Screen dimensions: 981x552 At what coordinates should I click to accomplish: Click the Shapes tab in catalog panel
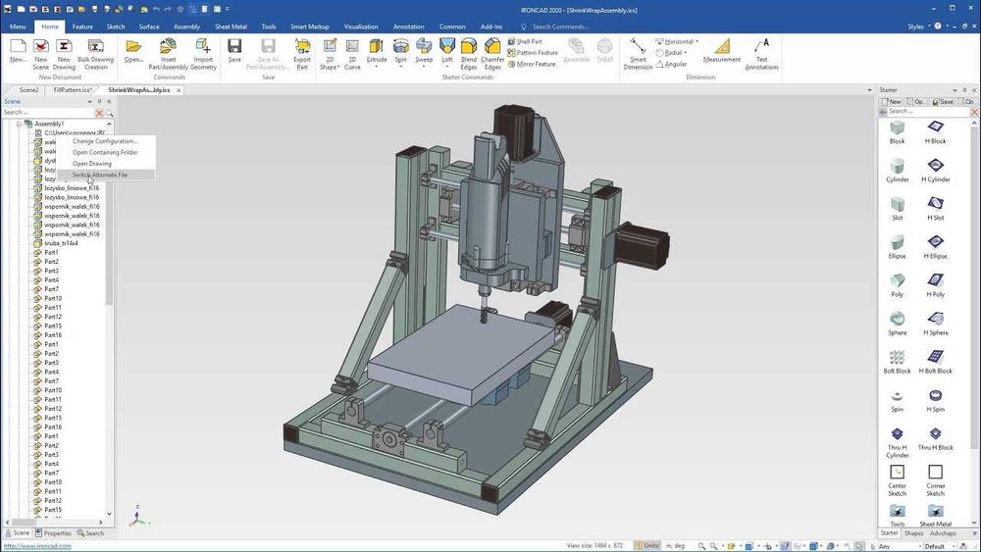coord(913,533)
